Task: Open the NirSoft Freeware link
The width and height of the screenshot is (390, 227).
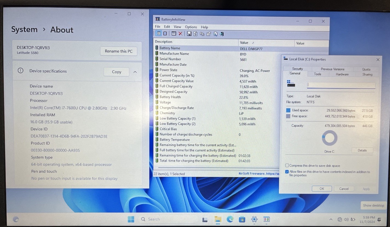Action: pos(259,173)
